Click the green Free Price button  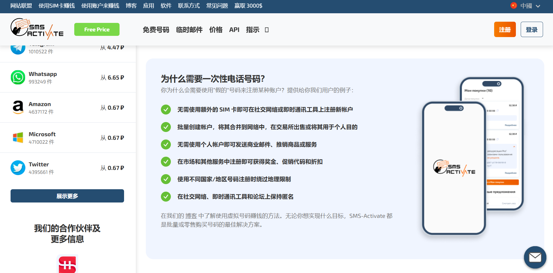pos(97,30)
